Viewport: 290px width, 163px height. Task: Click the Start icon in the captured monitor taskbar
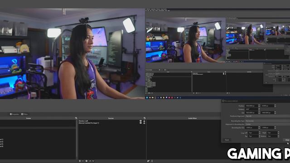[x=147, y=98]
